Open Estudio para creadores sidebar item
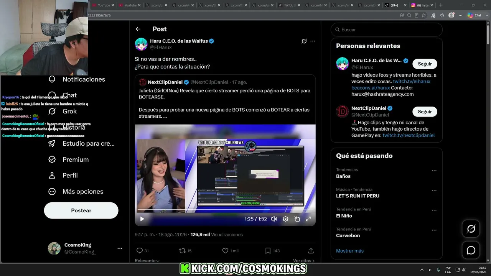491x276 pixels. 81,143
